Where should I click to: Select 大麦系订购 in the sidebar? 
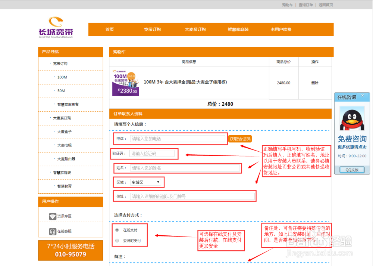click(62, 118)
